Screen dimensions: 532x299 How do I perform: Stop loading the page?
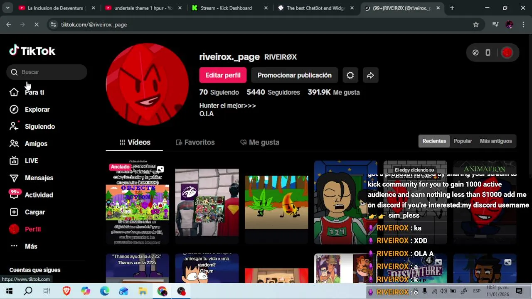click(37, 25)
